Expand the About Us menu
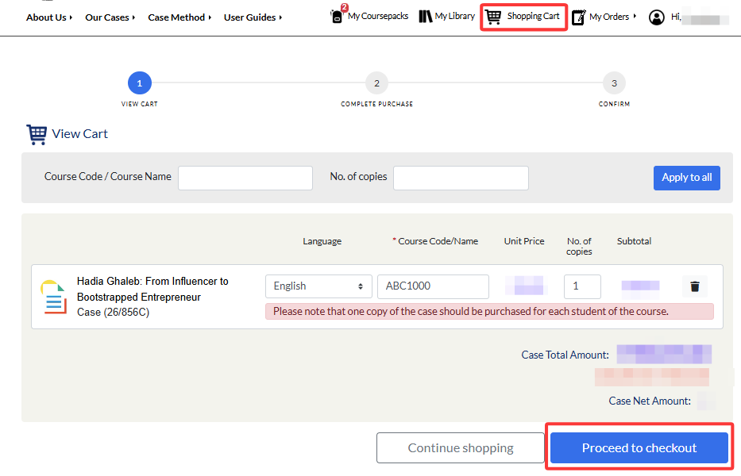The image size is (741, 476). [49, 17]
